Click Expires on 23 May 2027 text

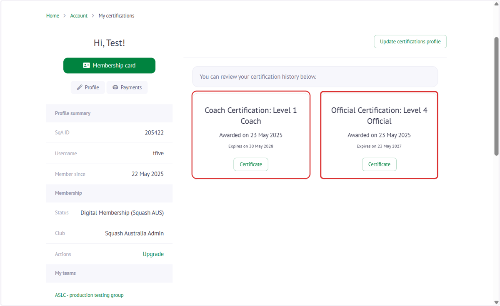click(x=379, y=147)
